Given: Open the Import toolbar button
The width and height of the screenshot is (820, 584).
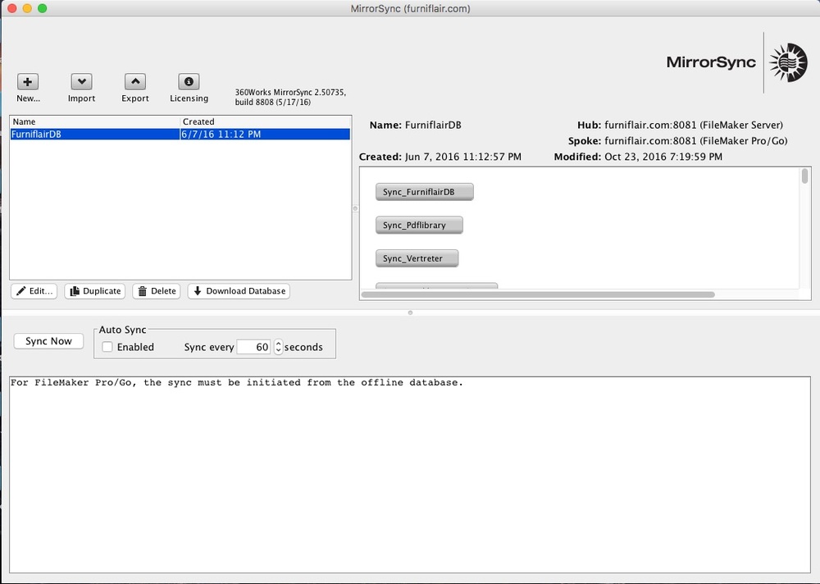Looking at the screenshot, I should (x=81, y=82).
